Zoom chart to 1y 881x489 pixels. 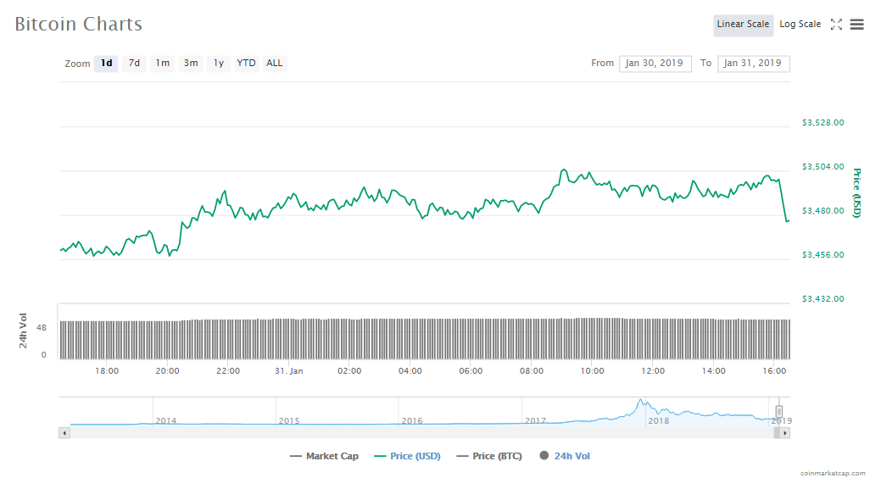point(219,64)
